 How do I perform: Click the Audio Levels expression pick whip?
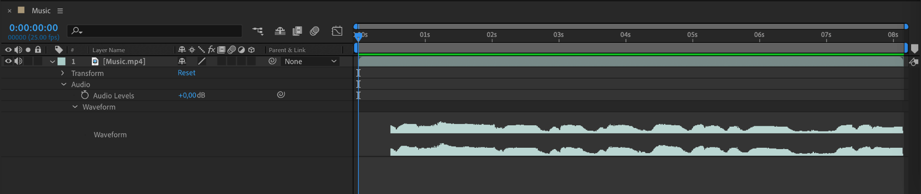click(281, 95)
